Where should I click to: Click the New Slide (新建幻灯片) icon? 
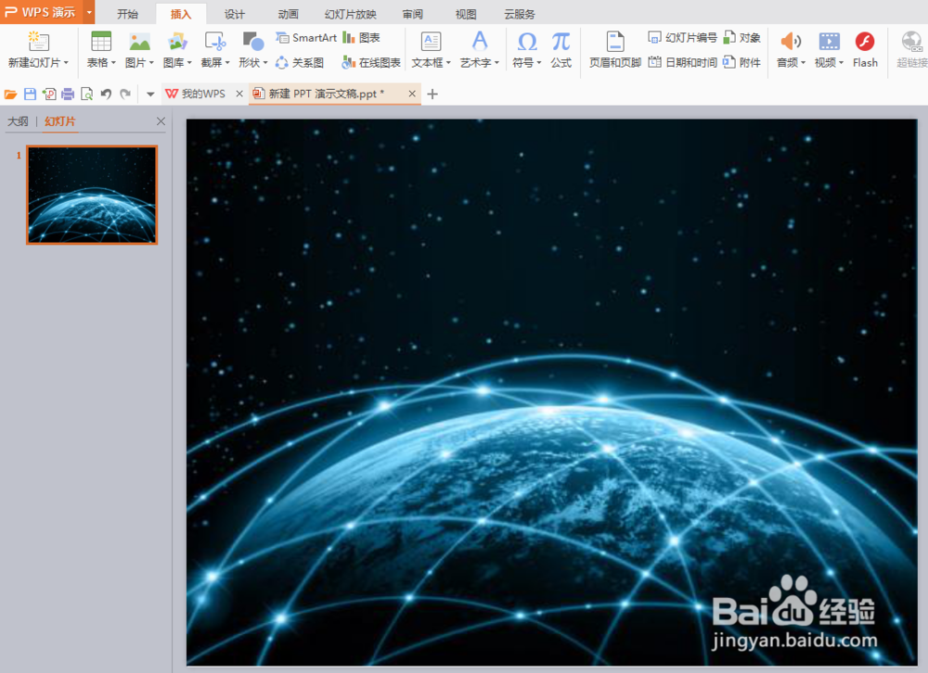pyautogui.click(x=38, y=42)
